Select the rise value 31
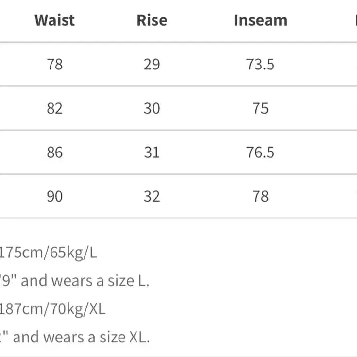 pos(152,153)
